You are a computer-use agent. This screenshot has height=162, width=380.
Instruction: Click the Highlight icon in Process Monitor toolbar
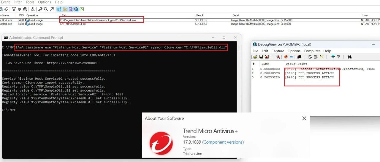click(20, 9)
